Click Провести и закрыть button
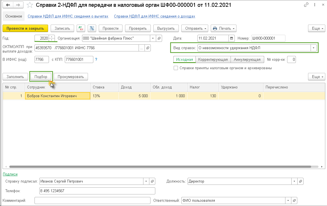 coord(25,28)
